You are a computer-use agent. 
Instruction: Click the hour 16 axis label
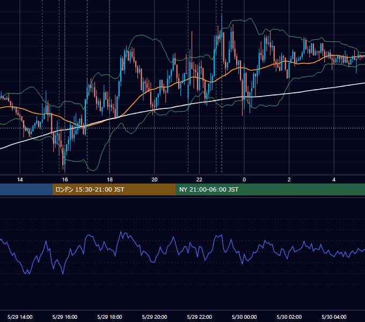tap(65, 180)
